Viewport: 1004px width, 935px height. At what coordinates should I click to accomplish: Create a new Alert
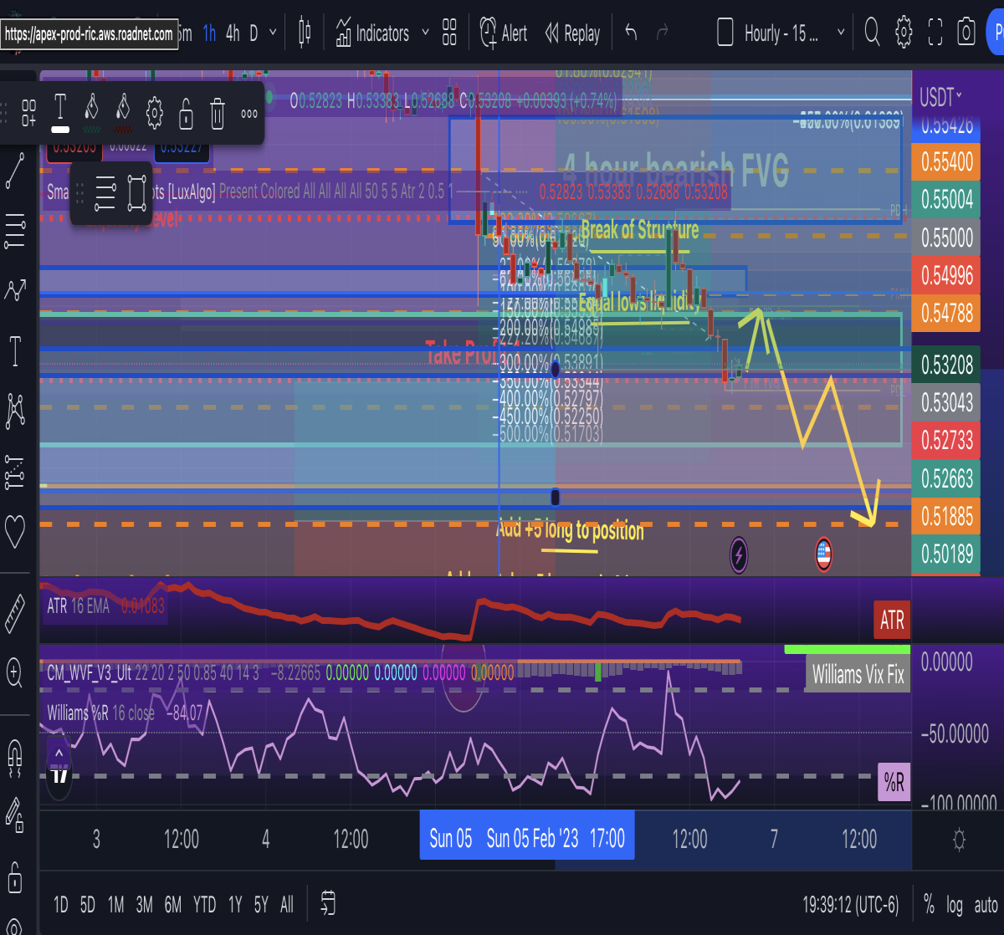coord(504,33)
